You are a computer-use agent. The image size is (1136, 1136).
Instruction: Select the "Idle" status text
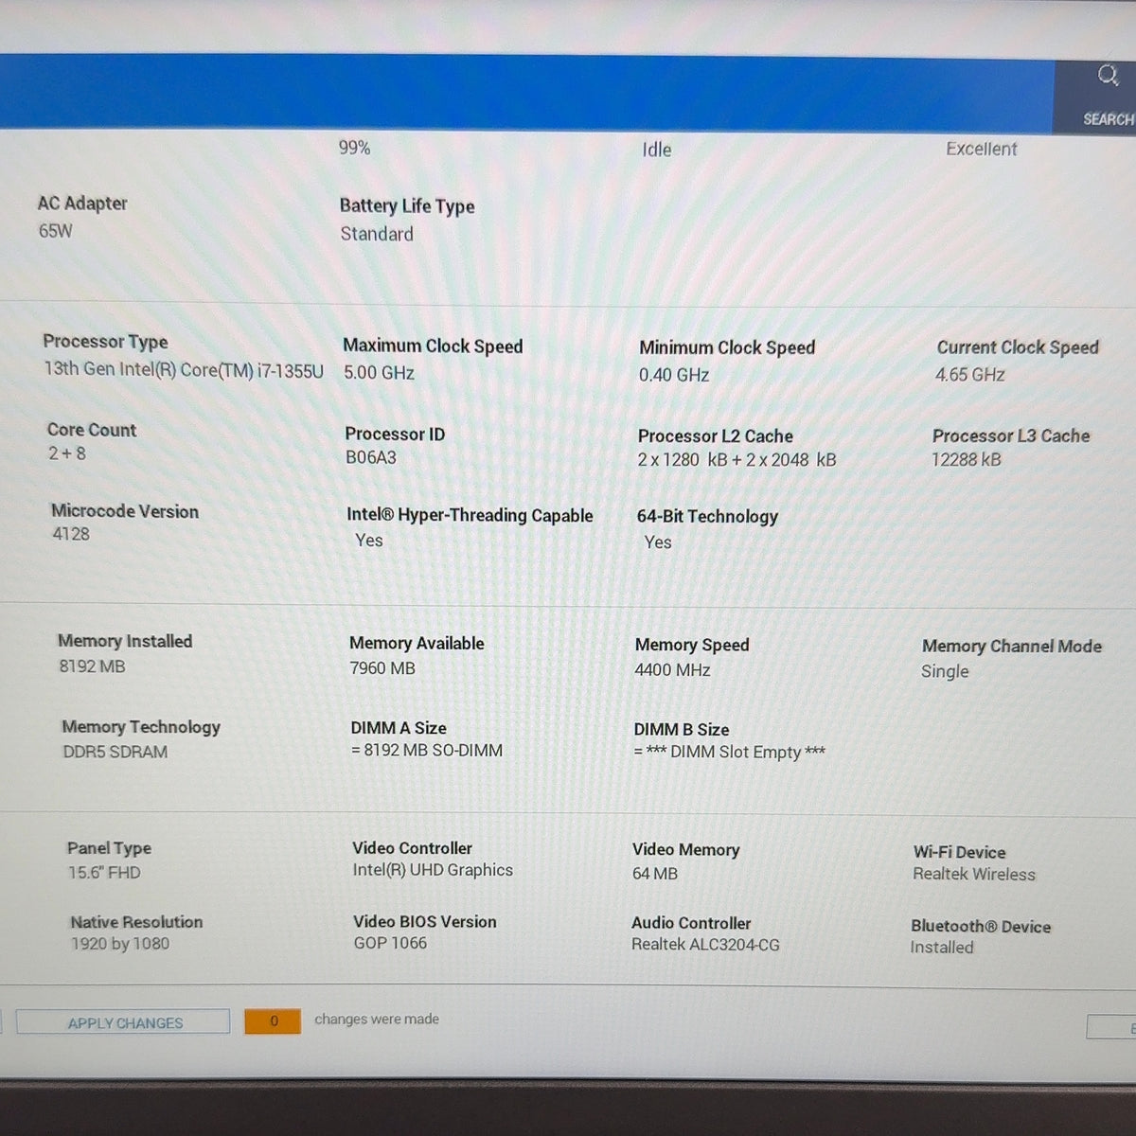point(657,150)
